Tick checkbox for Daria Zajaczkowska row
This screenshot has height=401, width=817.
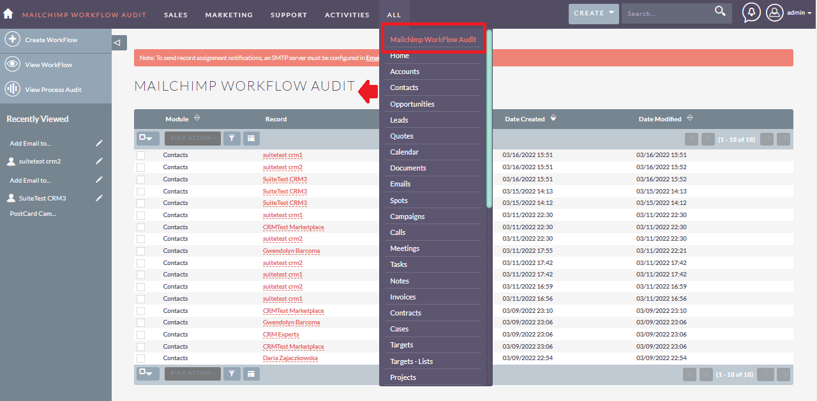(x=140, y=359)
